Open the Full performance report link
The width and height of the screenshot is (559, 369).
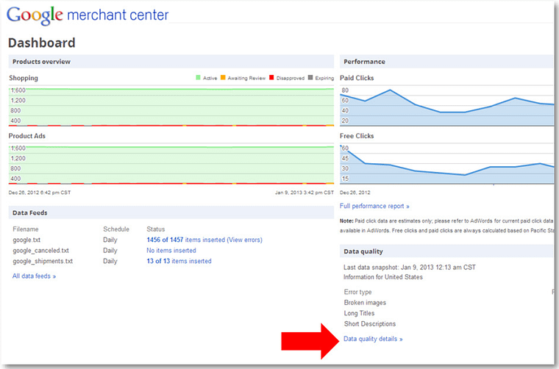(x=374, y=206)
